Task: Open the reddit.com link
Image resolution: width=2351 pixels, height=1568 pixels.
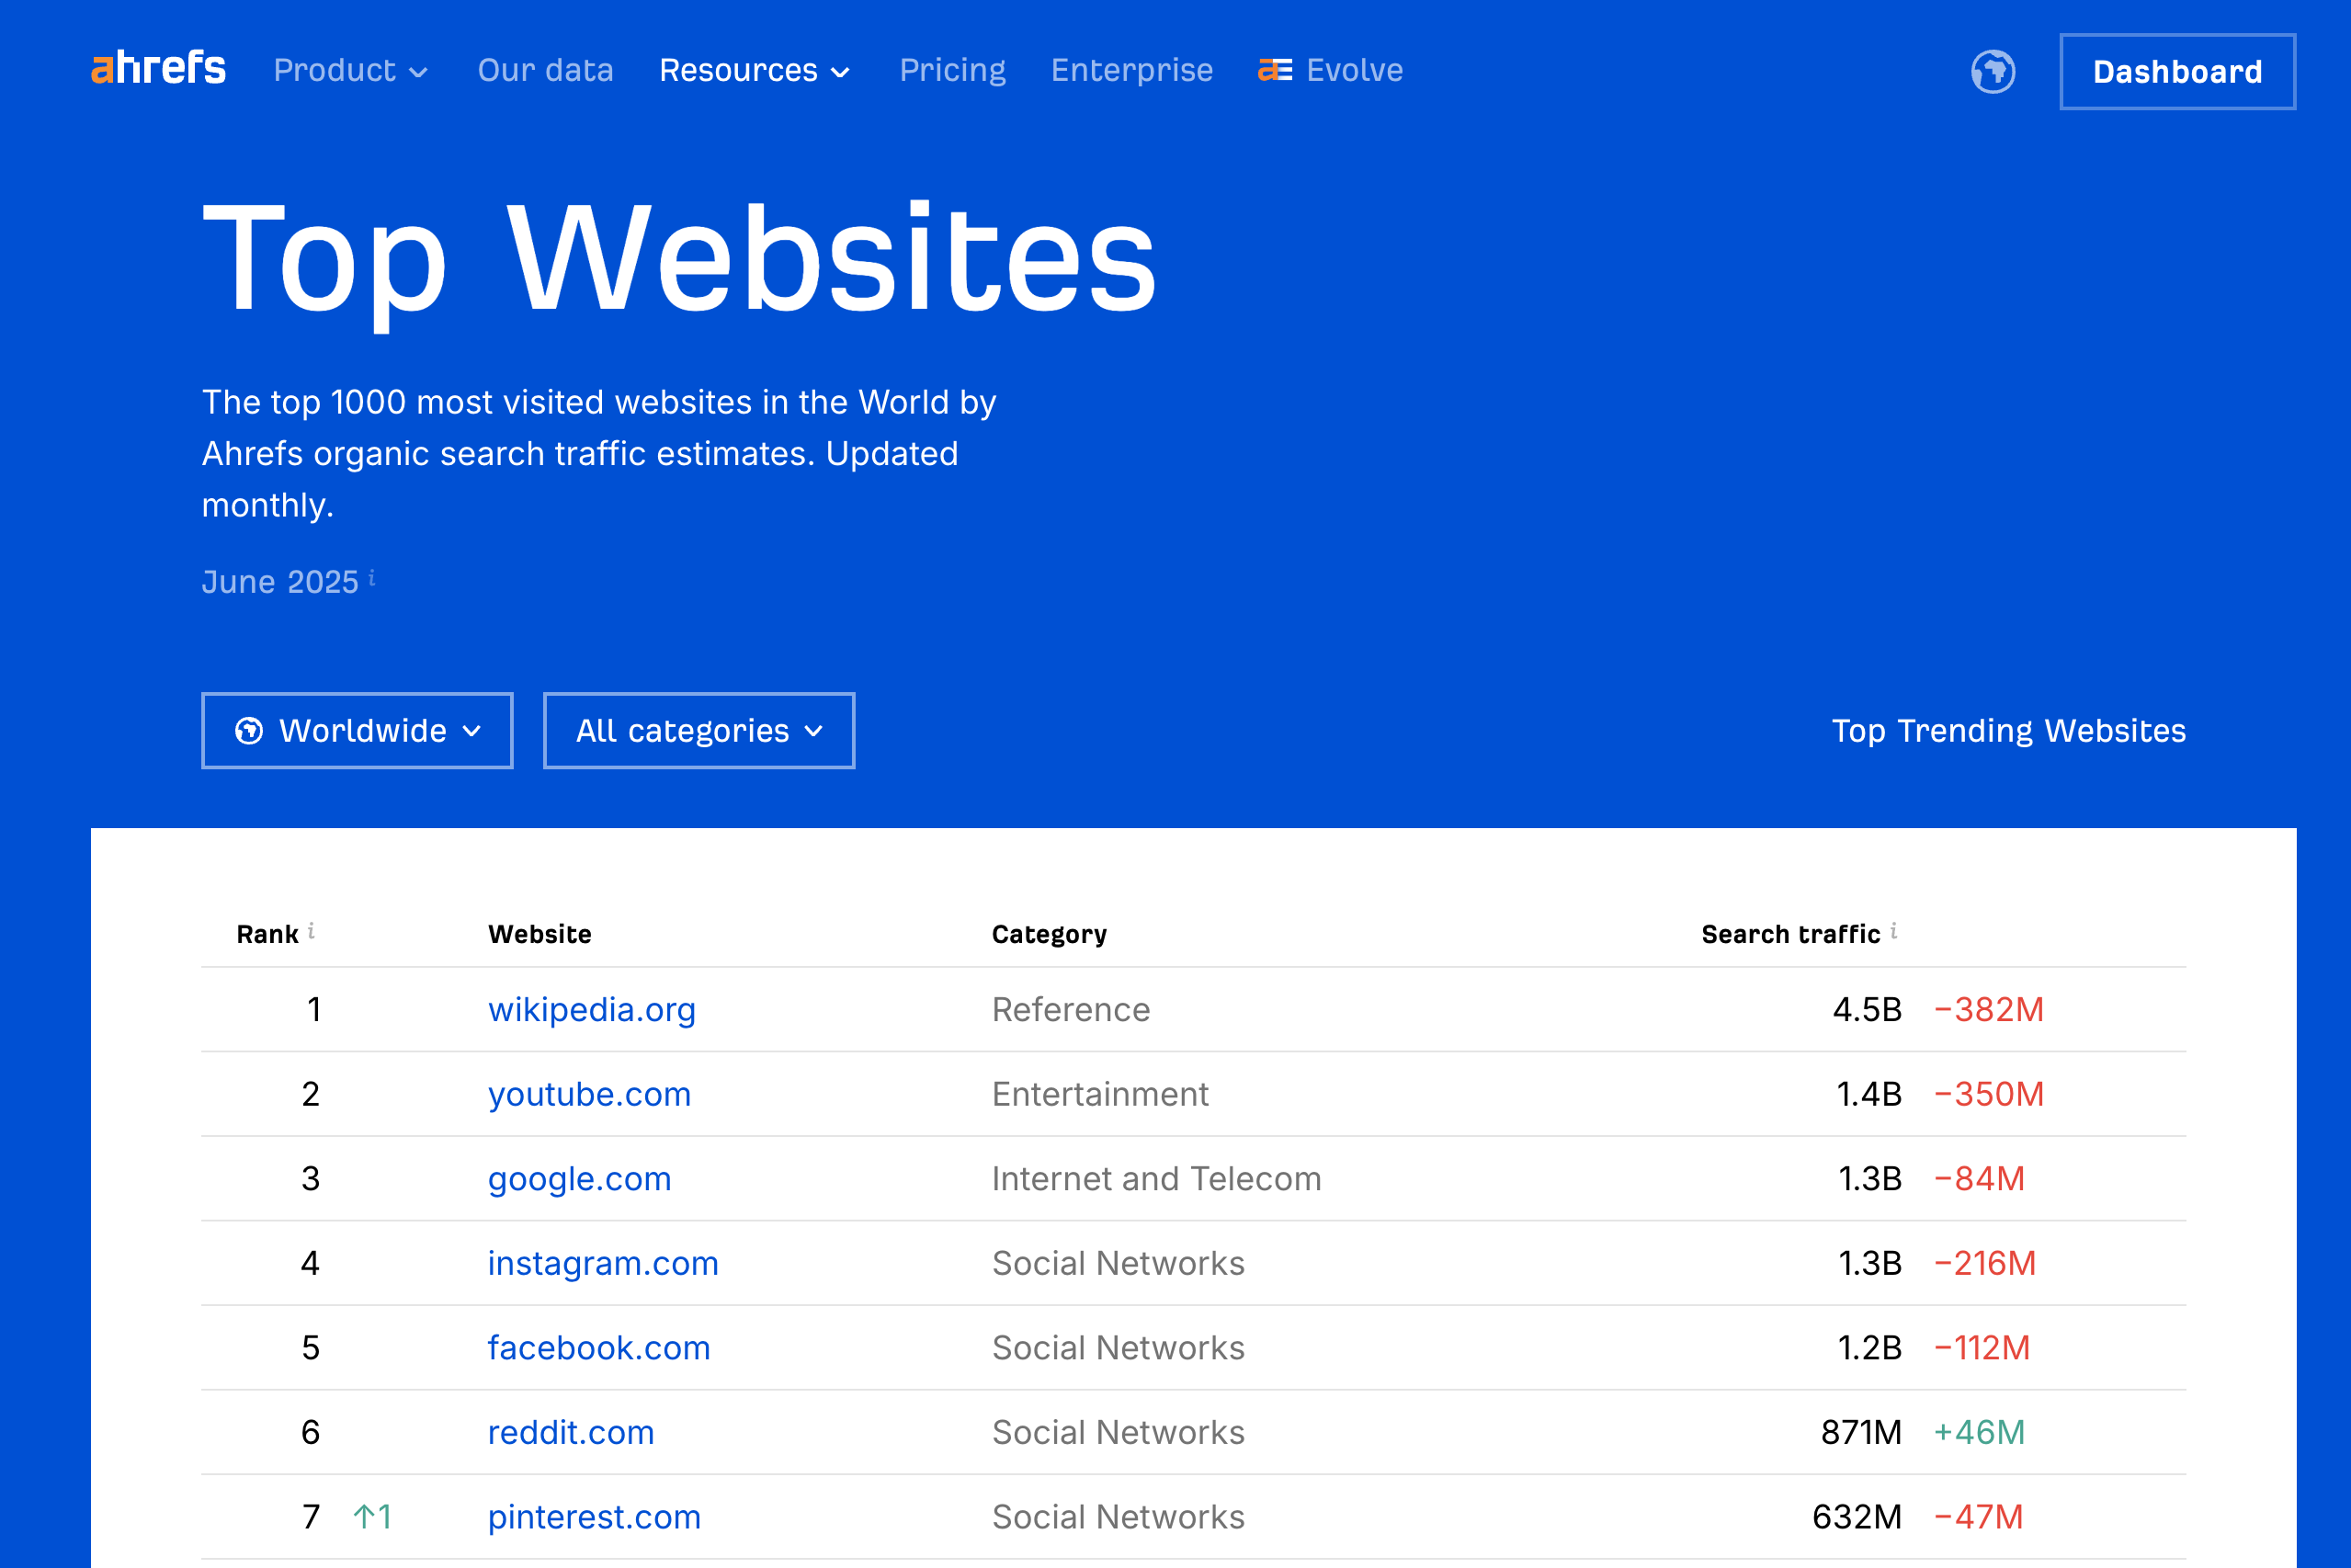Action: [570, 1432]
